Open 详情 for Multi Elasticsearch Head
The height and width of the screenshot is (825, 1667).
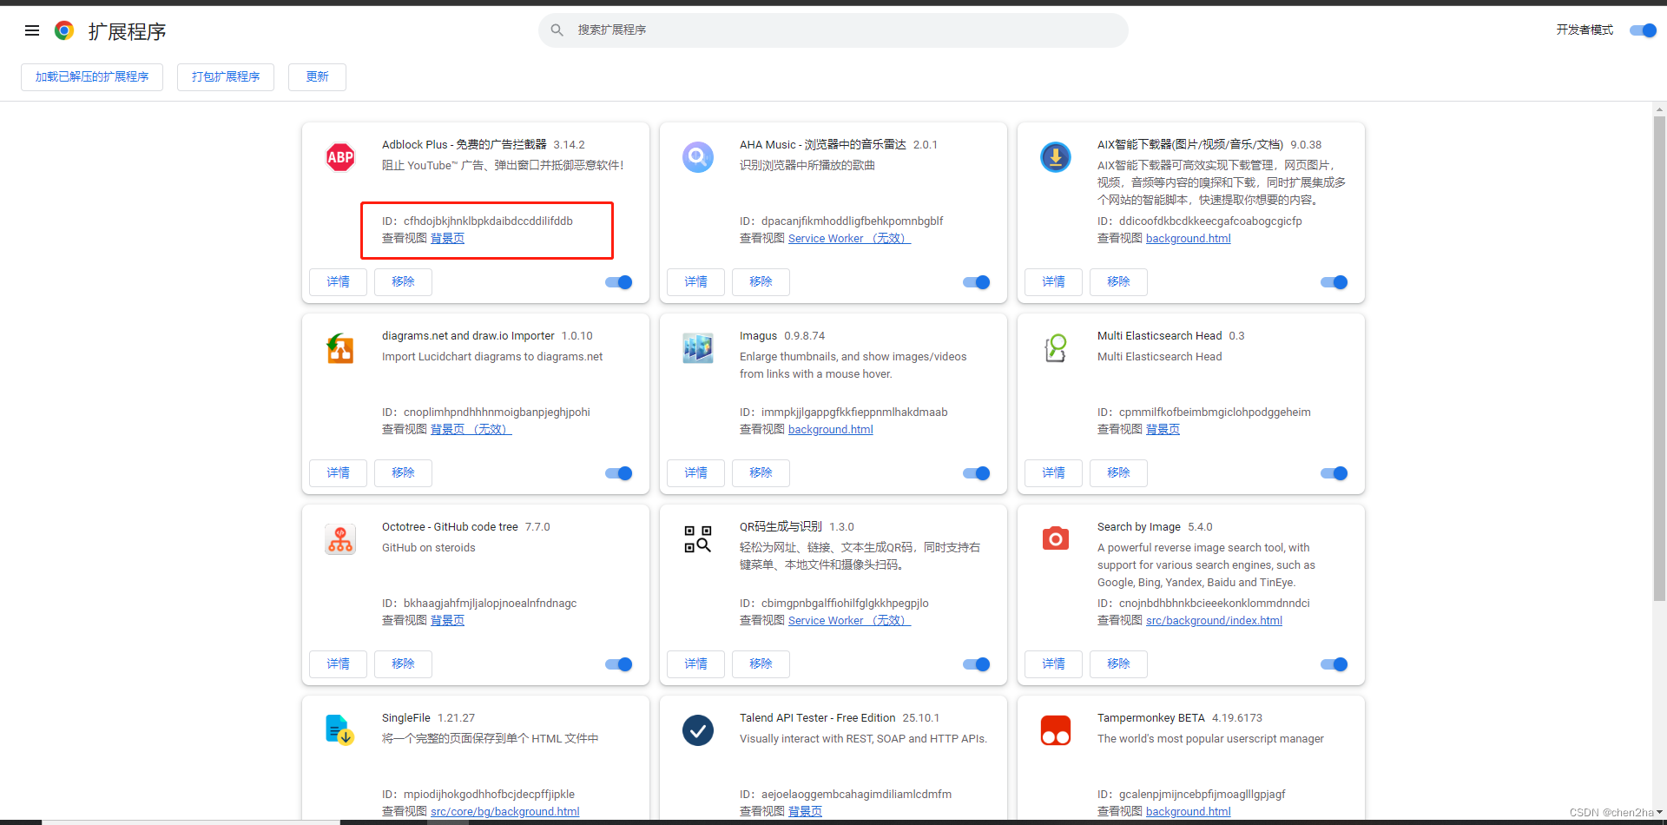[x=1053, y=473]
